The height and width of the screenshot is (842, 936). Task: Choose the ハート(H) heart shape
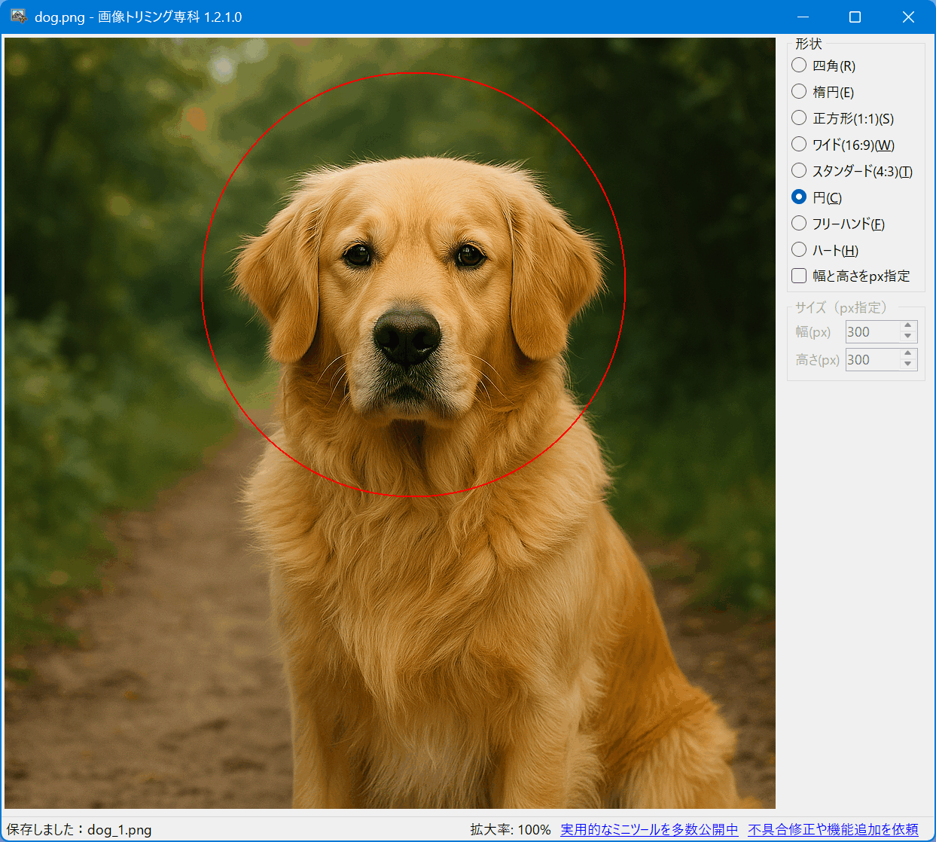[799, 250]
